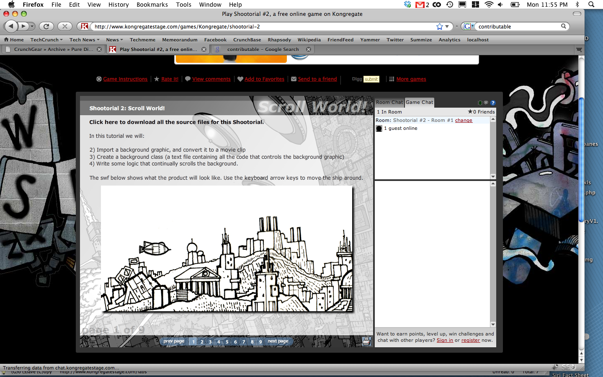This screenshot has height=377, width=603.
Task: Click the blue help question mark in chat
Action: pos(493,103)
